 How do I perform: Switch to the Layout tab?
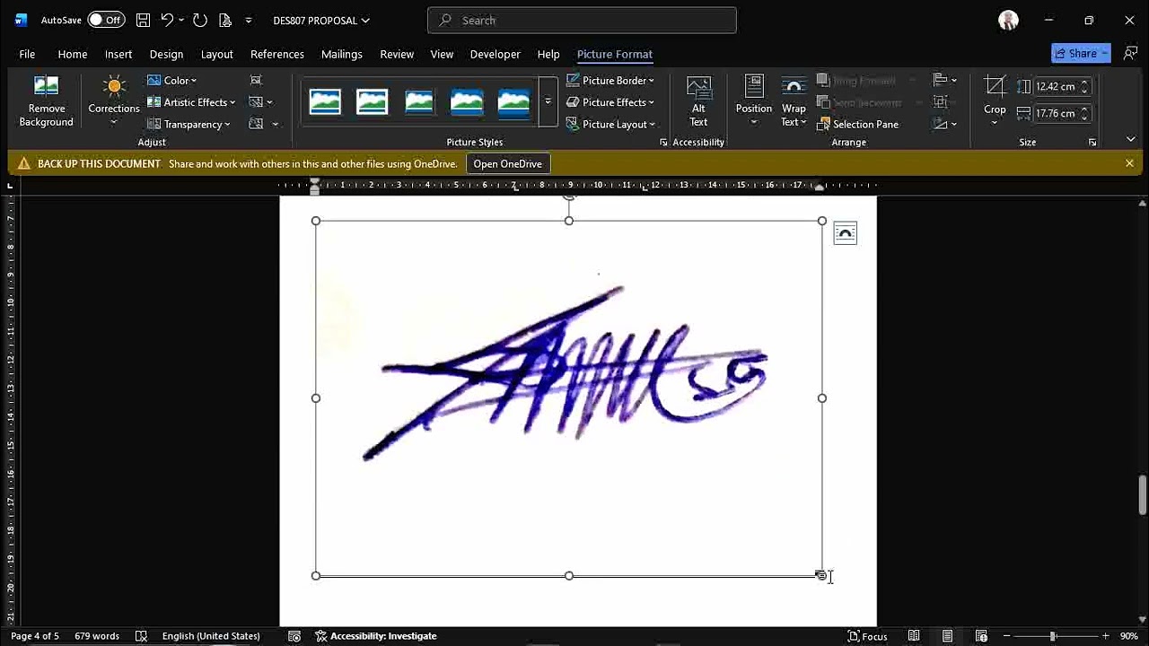point(216,54)
